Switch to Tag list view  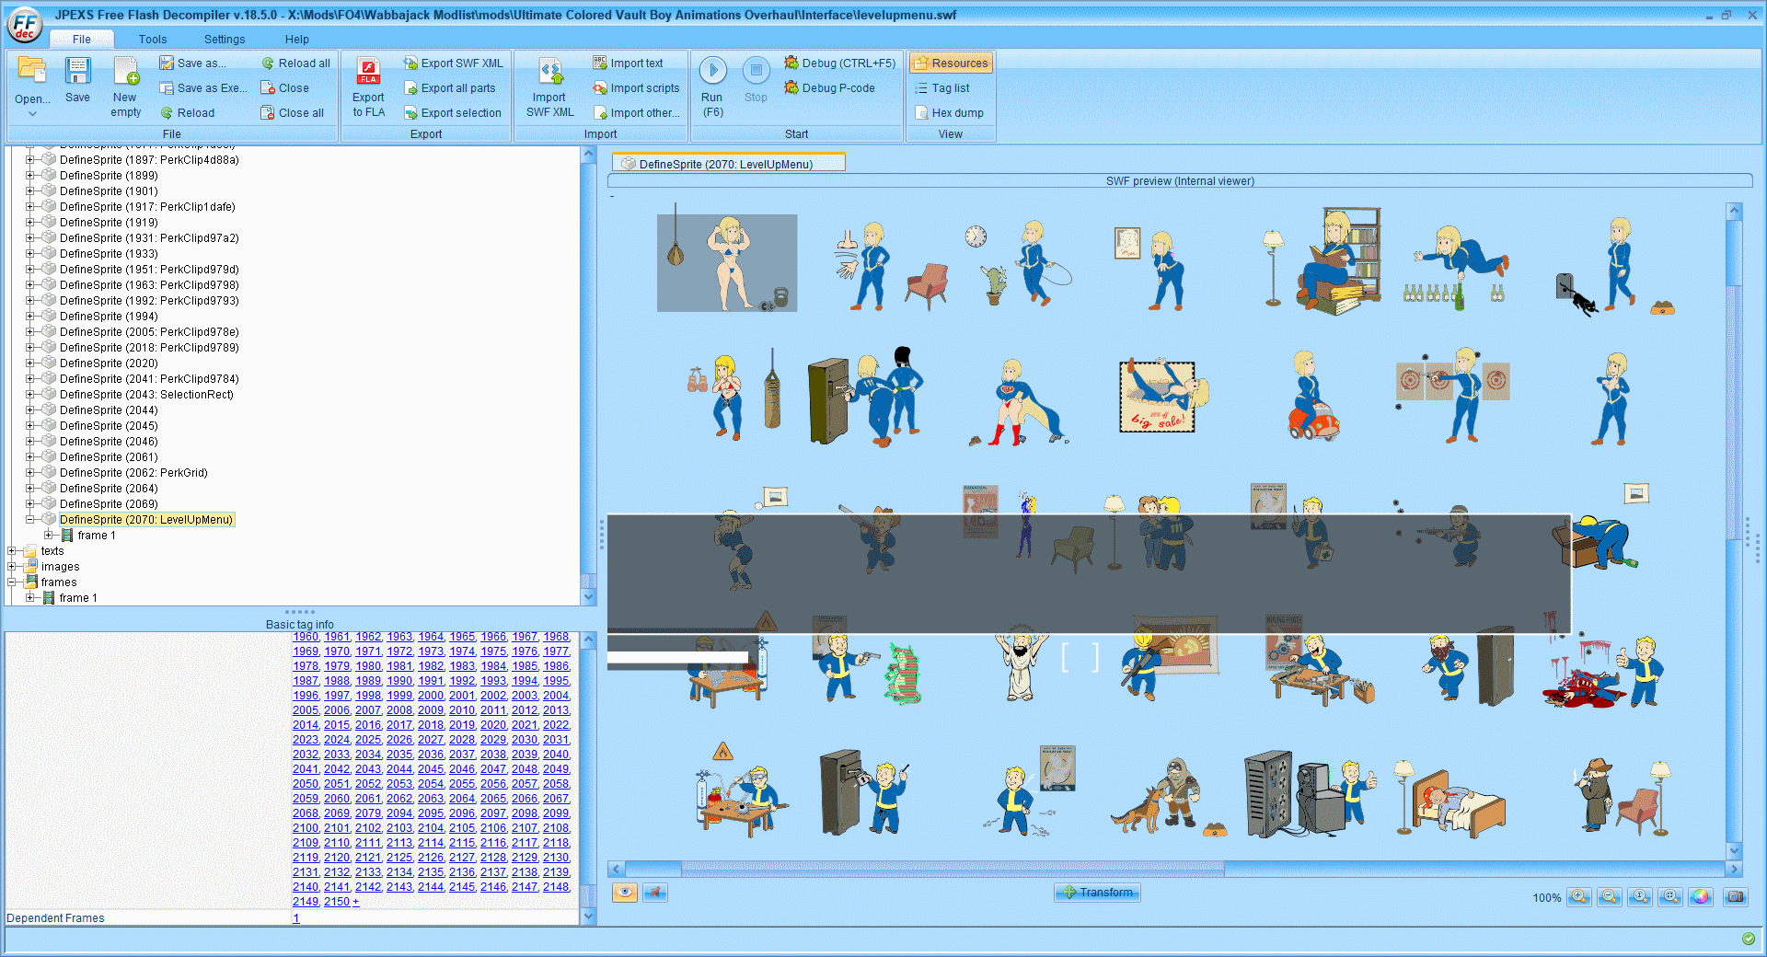click(x=942, y=88)
